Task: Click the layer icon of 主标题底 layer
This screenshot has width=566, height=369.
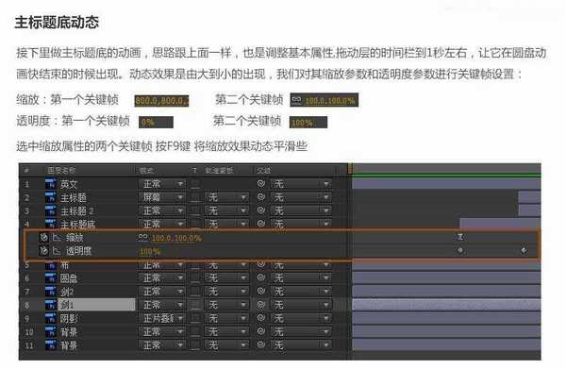Action: pos(51,224)
